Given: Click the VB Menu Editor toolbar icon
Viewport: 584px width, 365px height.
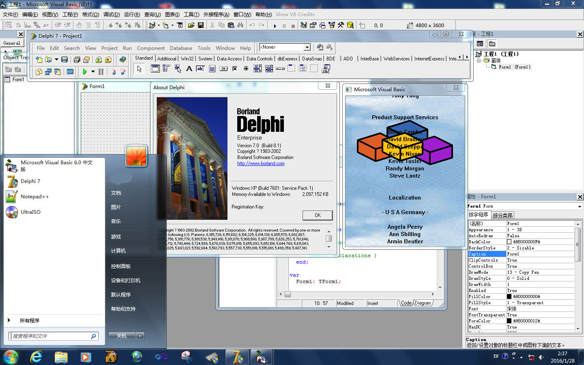Looking at the screenshot, I should pos(180,25).
